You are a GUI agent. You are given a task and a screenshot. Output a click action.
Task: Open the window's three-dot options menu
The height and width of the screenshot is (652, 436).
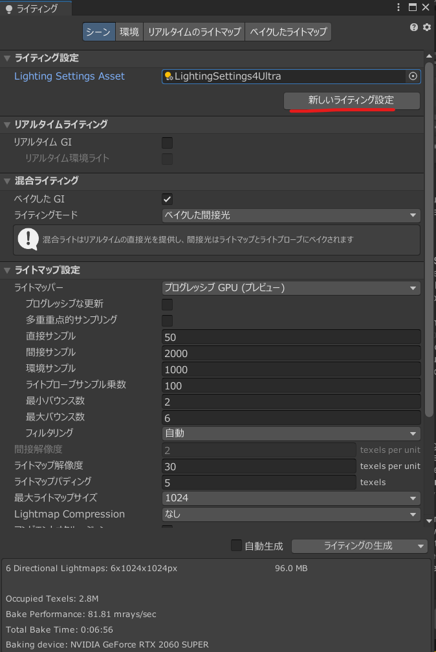pyautogui.click(x=399, y=8)
